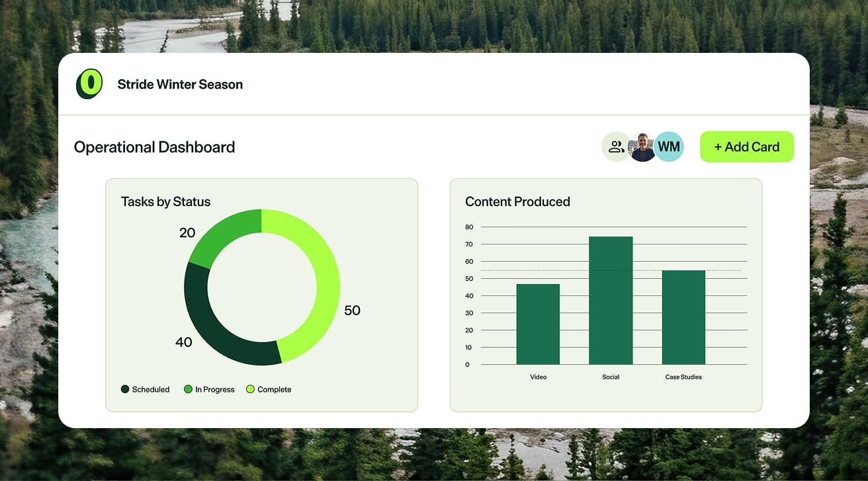Click the Video bar in chart

[x=538, y=324]
